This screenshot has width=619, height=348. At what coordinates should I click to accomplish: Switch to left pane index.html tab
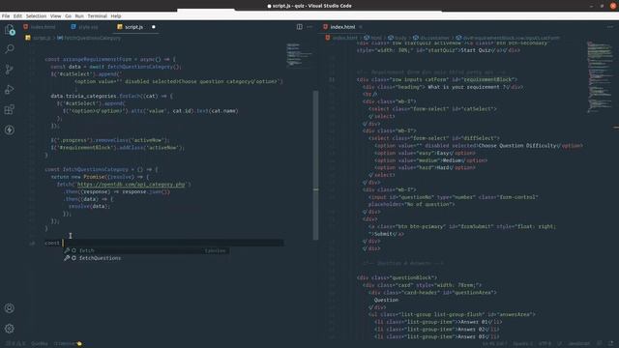(40, 27)
